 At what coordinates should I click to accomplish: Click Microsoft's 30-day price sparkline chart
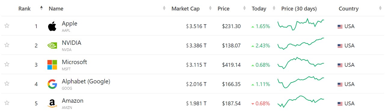tap(301, 63)
